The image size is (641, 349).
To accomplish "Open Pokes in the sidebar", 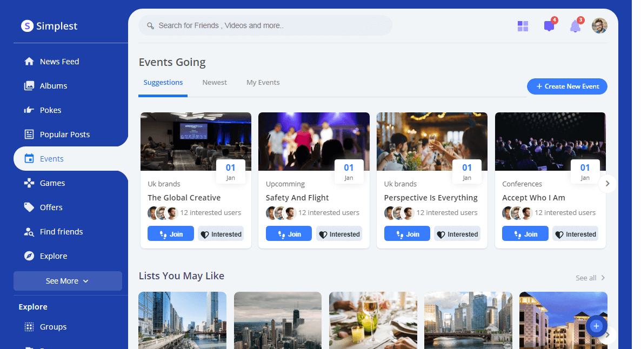I will [x=50, y=110].
